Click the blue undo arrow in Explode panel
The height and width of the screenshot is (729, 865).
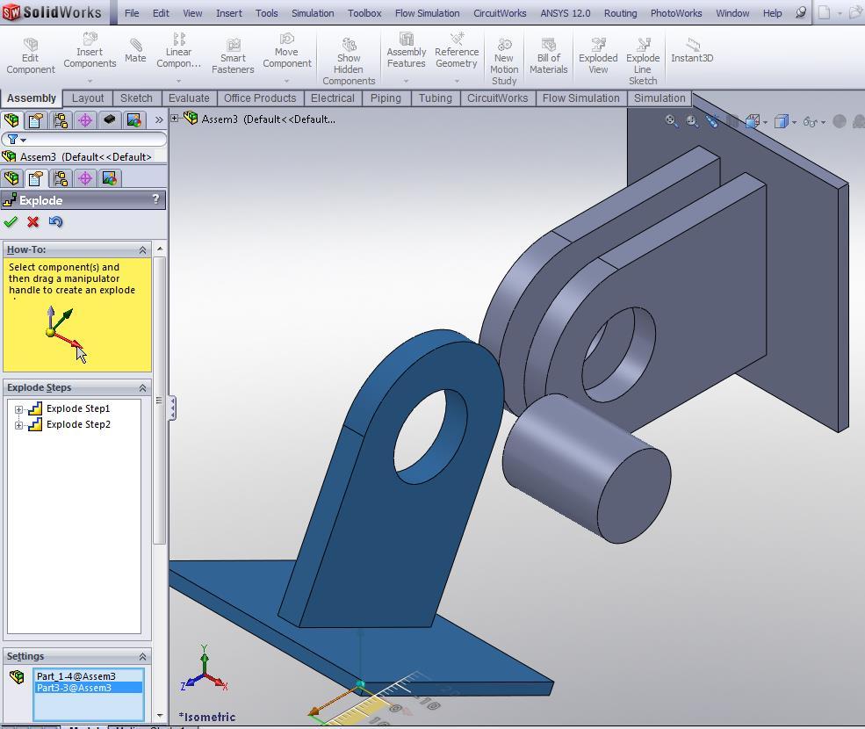(x=55, y=222)
